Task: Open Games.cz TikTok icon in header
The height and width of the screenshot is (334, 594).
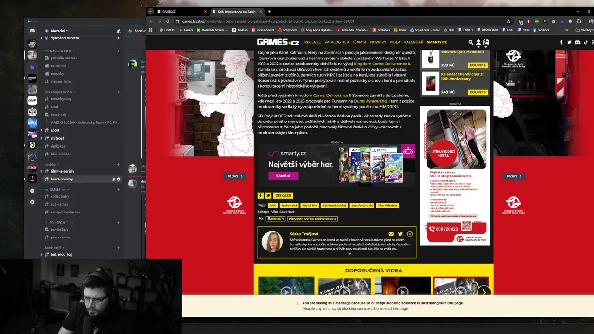Action: (x=586, y=42)
